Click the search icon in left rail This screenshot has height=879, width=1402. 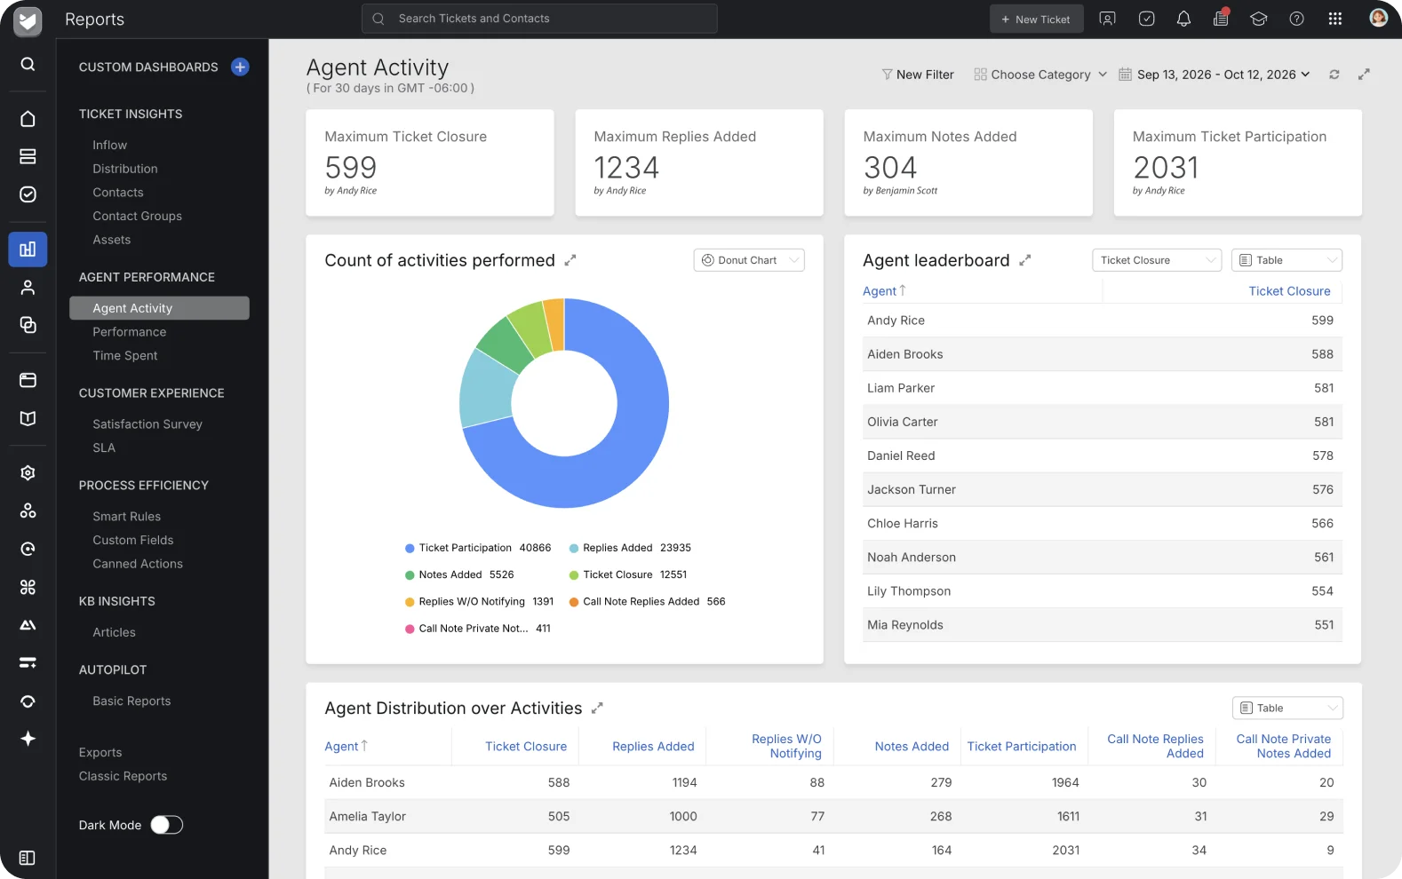click(28, 64)
